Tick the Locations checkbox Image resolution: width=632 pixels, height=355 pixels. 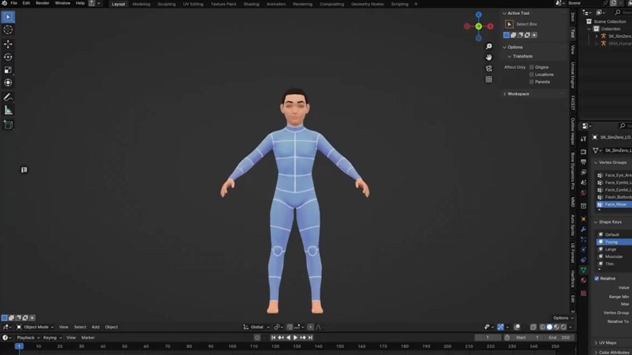pyautogui.click(x=532, y=75)
